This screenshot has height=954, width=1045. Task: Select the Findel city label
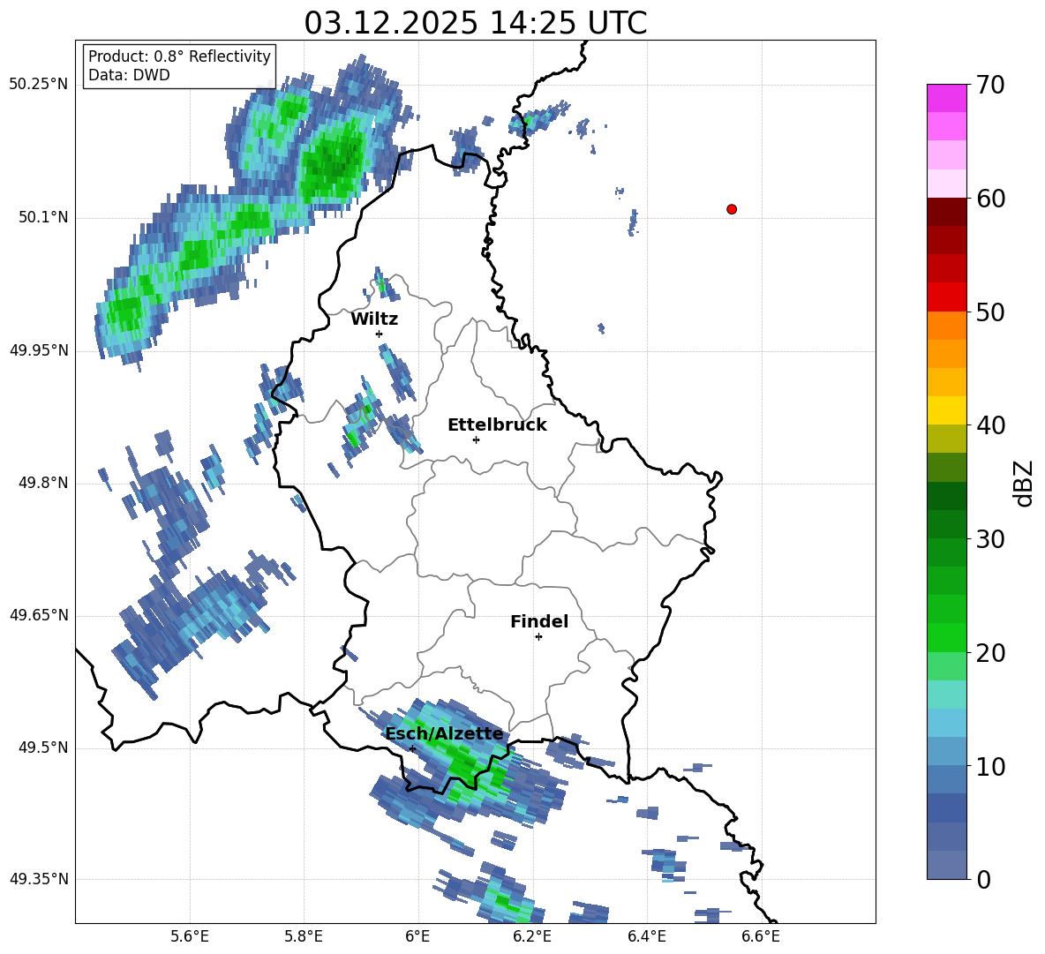click(539, 621)
